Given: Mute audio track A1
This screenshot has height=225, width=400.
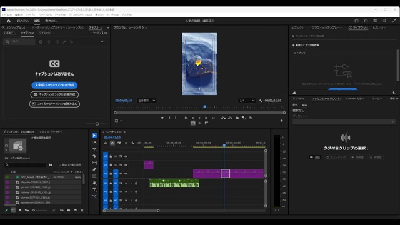Looking at the screenshot, I should click(126, 183).
